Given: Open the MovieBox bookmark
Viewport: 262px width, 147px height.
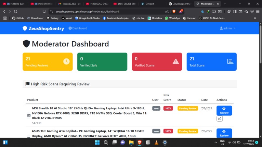Looking at the screenshot, I should point(155,18).
